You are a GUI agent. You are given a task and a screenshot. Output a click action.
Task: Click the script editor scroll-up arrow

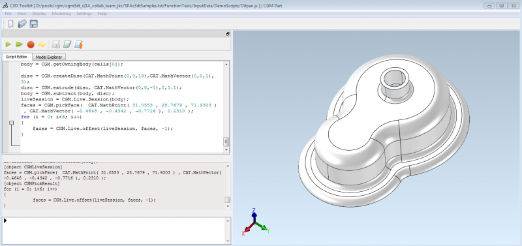pos(226,64)
